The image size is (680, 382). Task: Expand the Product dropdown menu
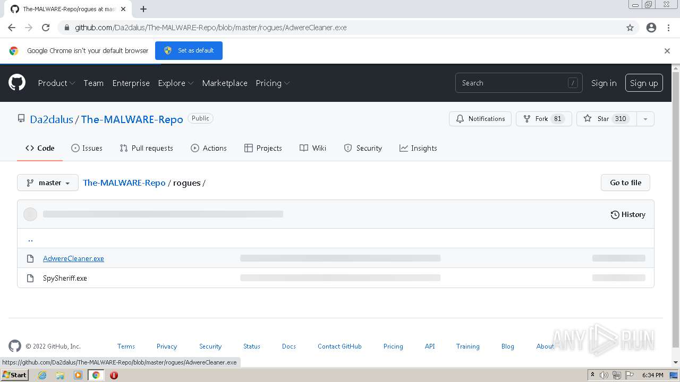[x=56, y=83]
